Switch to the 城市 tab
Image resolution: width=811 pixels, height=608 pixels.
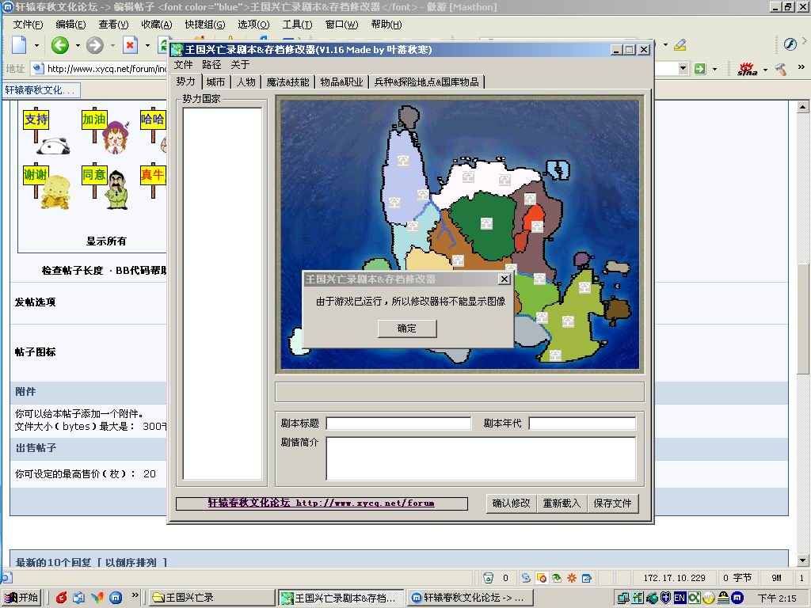pos(215,82)
